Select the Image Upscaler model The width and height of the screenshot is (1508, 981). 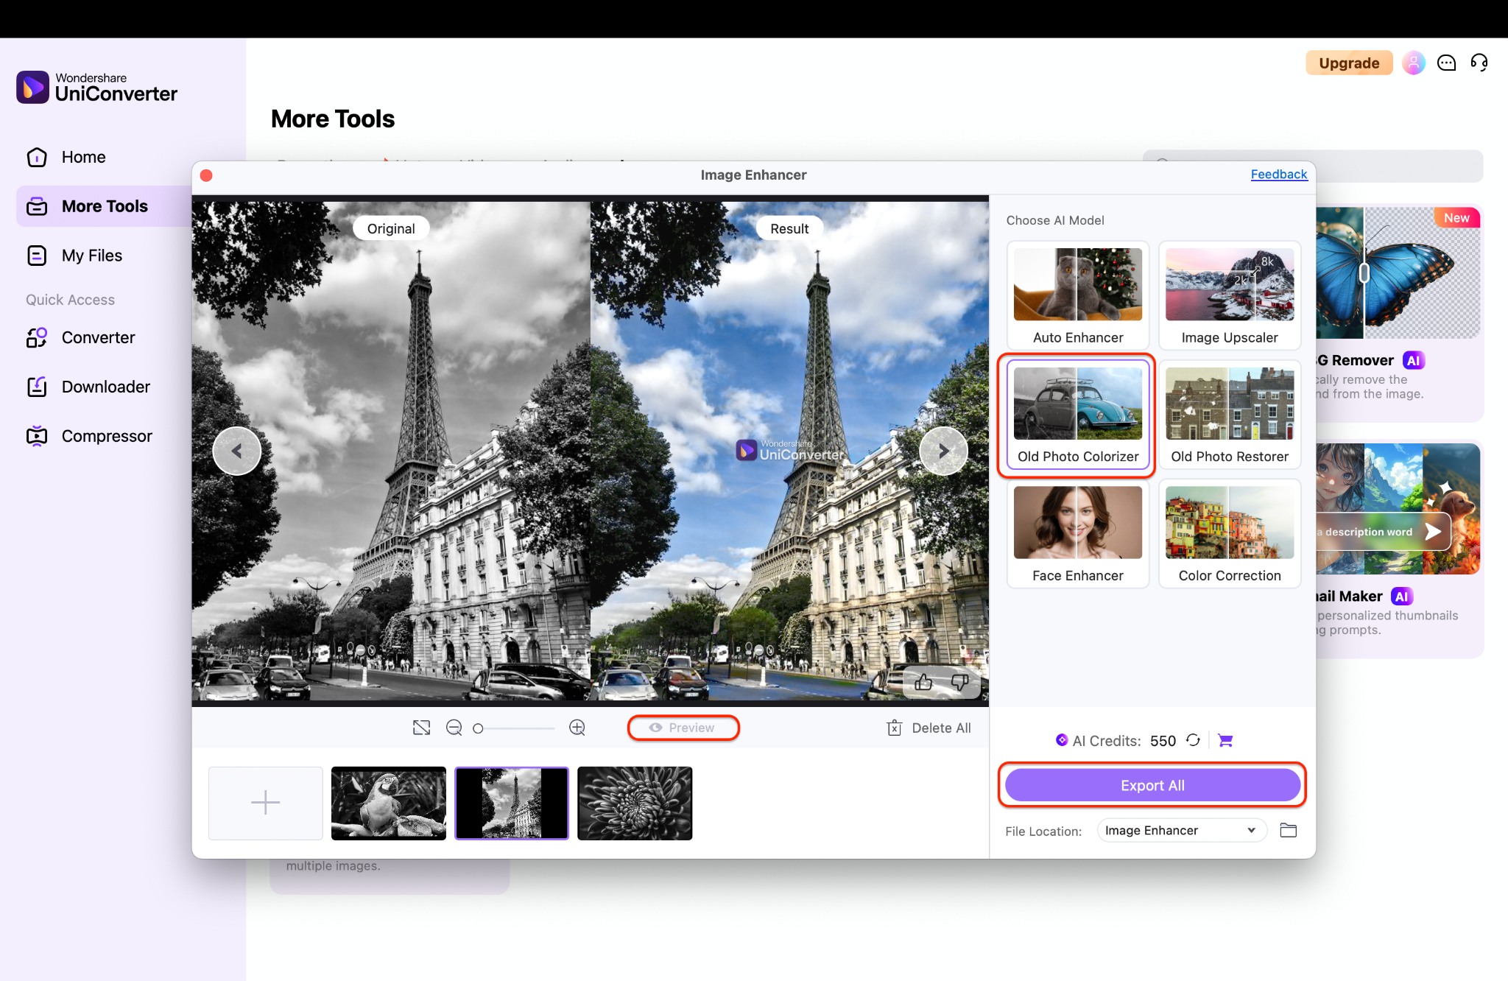[x=1229, y=296]
